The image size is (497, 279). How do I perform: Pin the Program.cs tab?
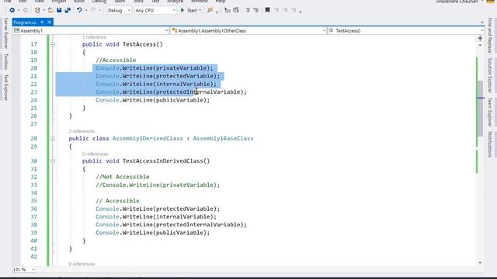coord(42,22)
